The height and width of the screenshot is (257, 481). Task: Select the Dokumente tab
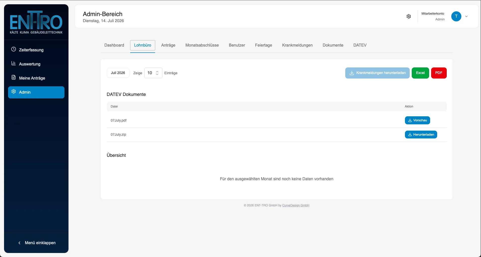333,45
